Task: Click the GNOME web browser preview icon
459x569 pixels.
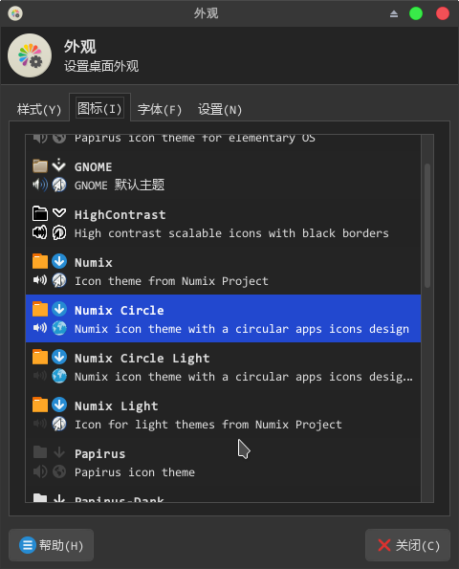Action: click(59, 185)
